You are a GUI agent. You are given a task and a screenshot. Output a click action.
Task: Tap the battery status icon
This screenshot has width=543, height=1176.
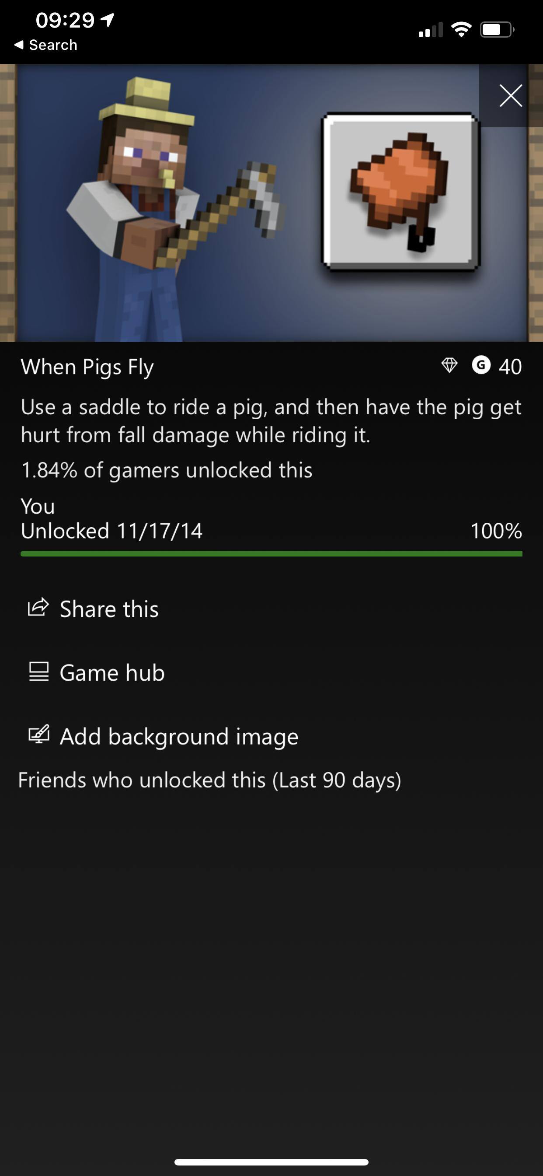pyautogui.click(x=497, y=30)
